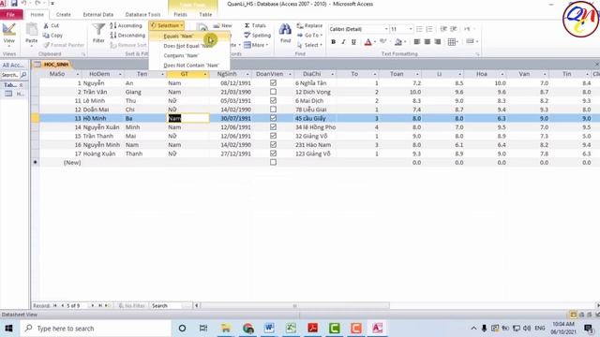Open the File backstage tab
Viewport: 600px width, 337px height.
(x=11, y=15)
